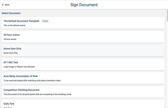Click 'This is the default waiver' description

click(14, 25)
